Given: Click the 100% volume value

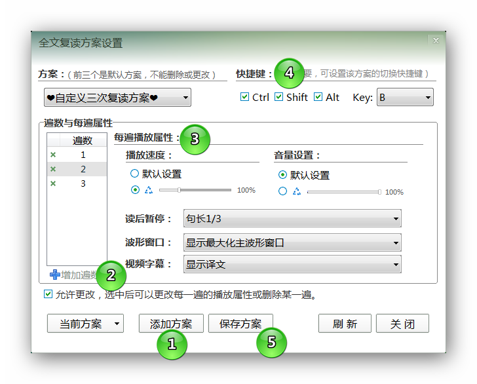Looking at the screenshot, I should click(x=394, y=192).
